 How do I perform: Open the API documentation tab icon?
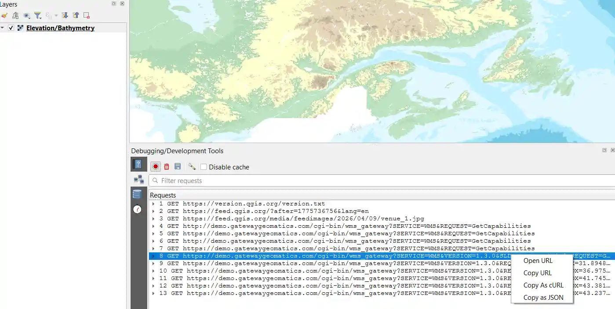[138, 165]
